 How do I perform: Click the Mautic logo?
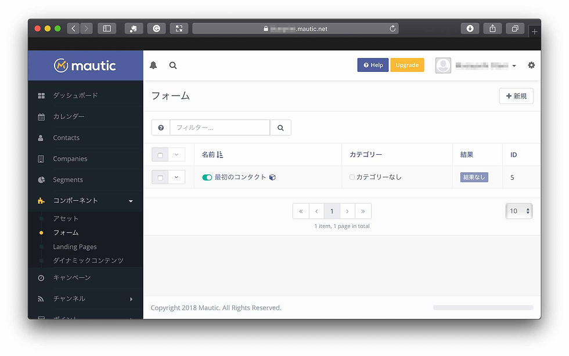tap(85, 66)
